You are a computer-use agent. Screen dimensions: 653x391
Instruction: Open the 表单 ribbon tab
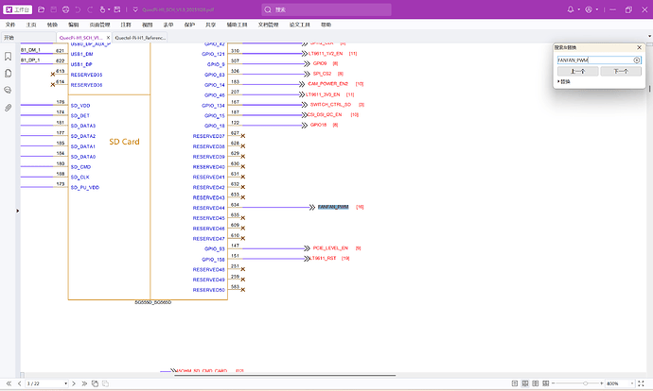pyautogui.click(x=168, y=25)
